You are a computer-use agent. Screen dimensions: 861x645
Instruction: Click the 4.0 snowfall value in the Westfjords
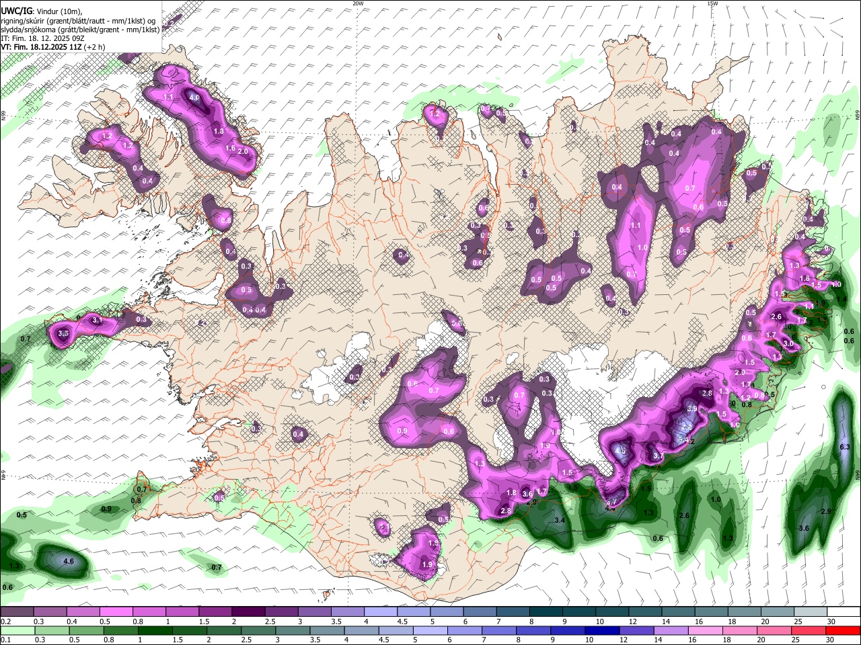tap(195, 97)
